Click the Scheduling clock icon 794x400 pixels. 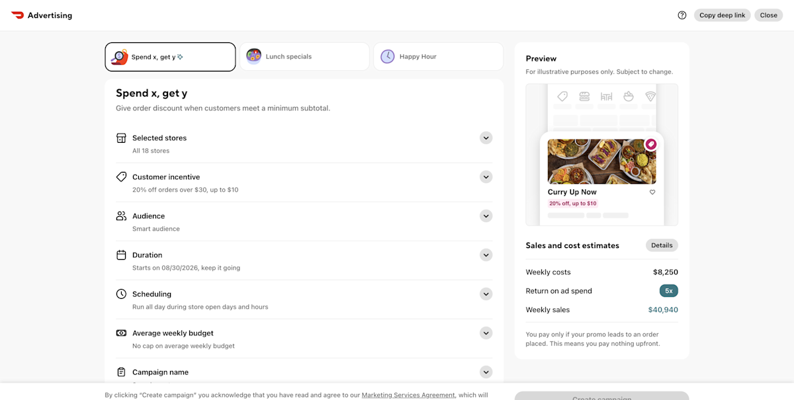click(x=121, y=294)
